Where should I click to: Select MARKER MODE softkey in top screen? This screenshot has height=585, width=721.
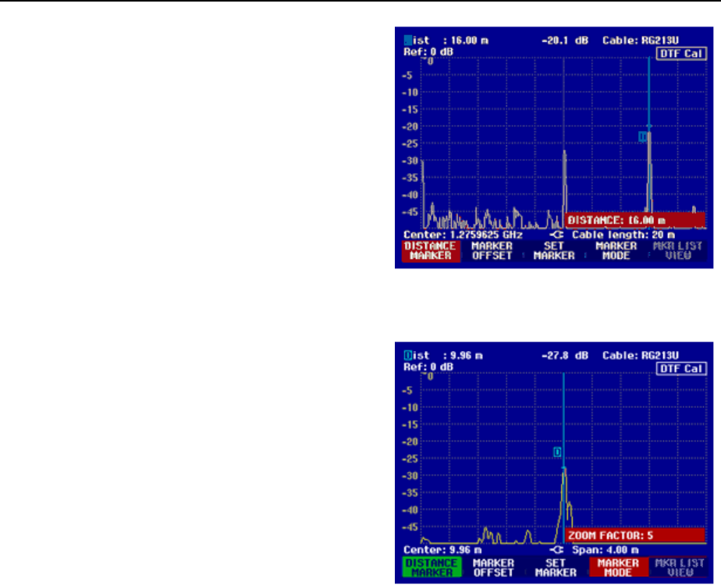point(616,251)
